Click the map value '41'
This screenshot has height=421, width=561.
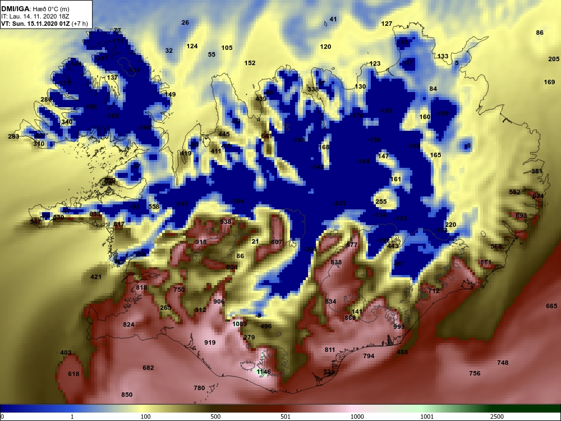pyautogui.click(x=333, y=19)
